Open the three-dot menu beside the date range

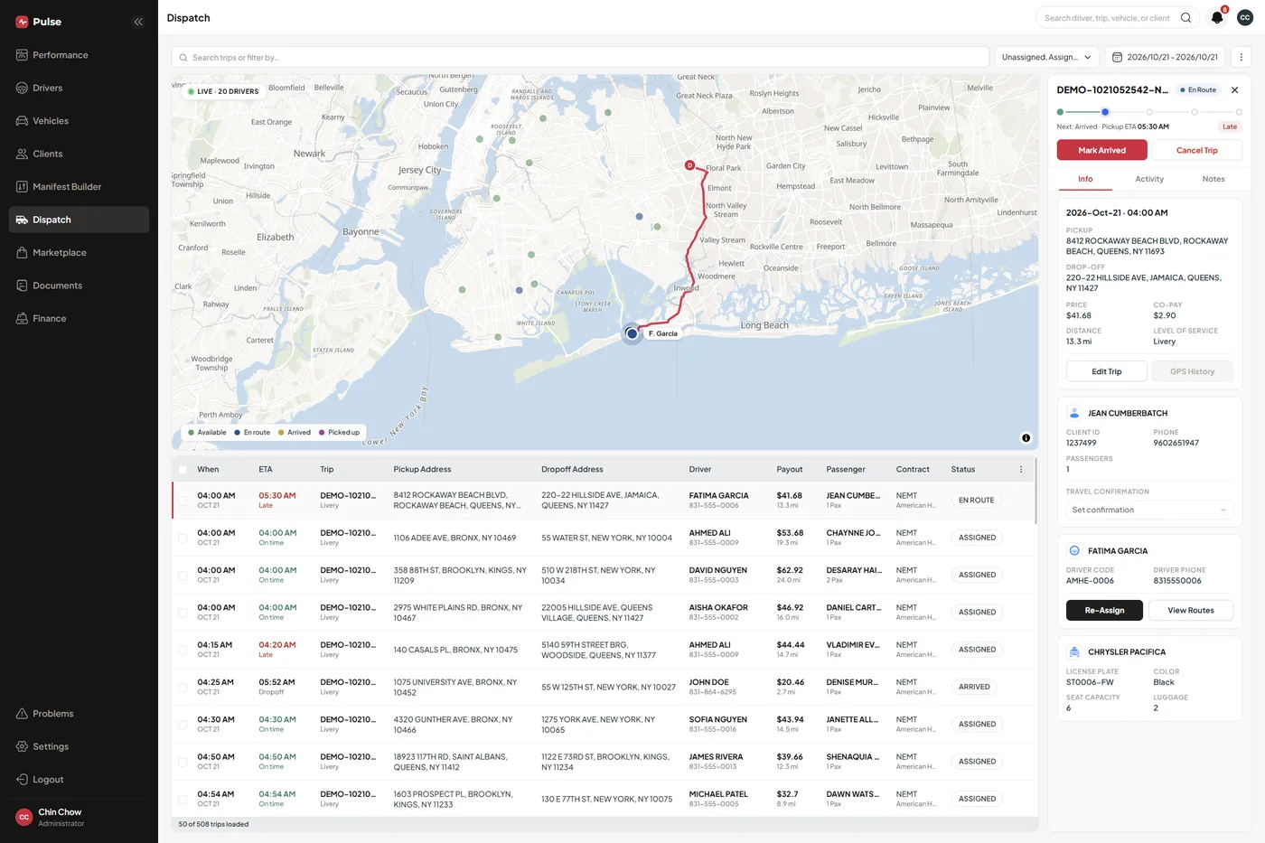coord(1241,57)
